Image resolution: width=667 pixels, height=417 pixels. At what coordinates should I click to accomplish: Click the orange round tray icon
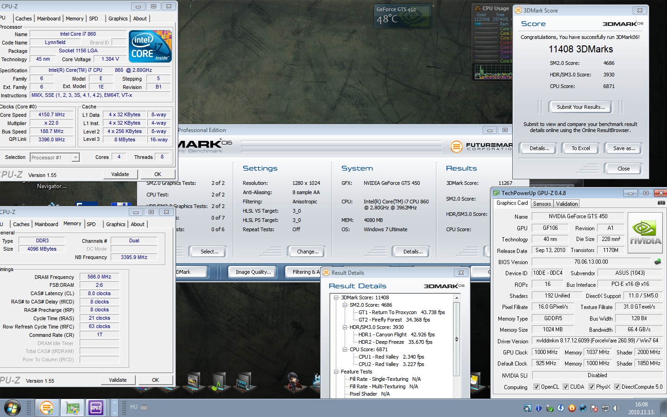(572, 408)
